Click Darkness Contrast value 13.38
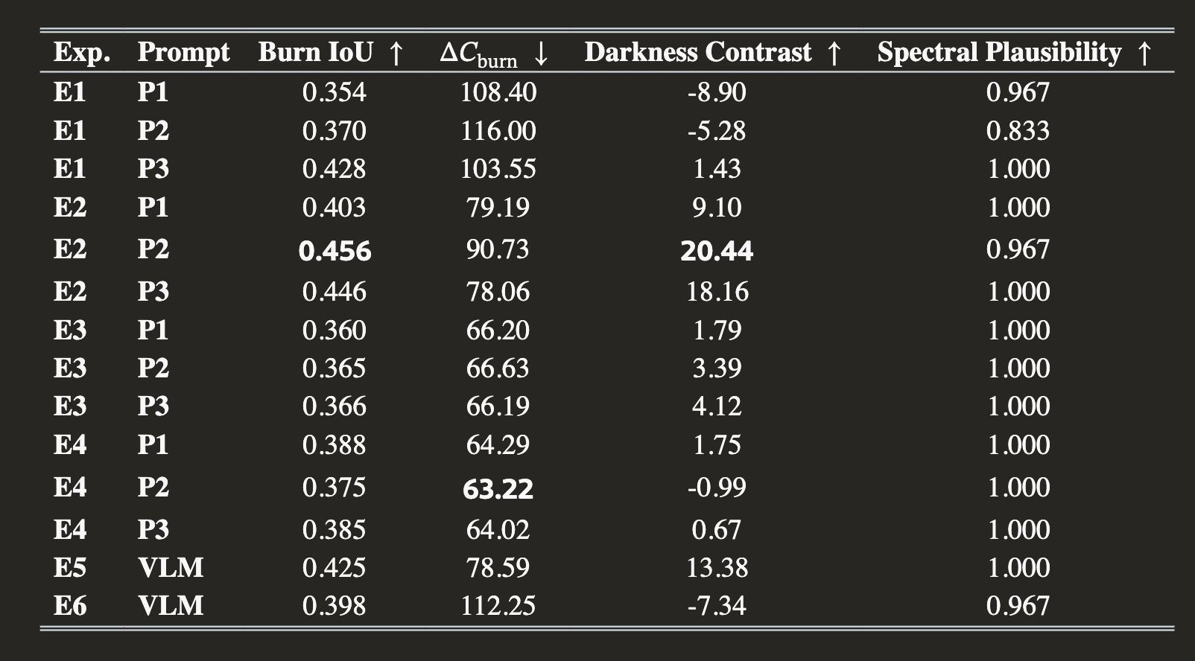 [x=717, y=568]
